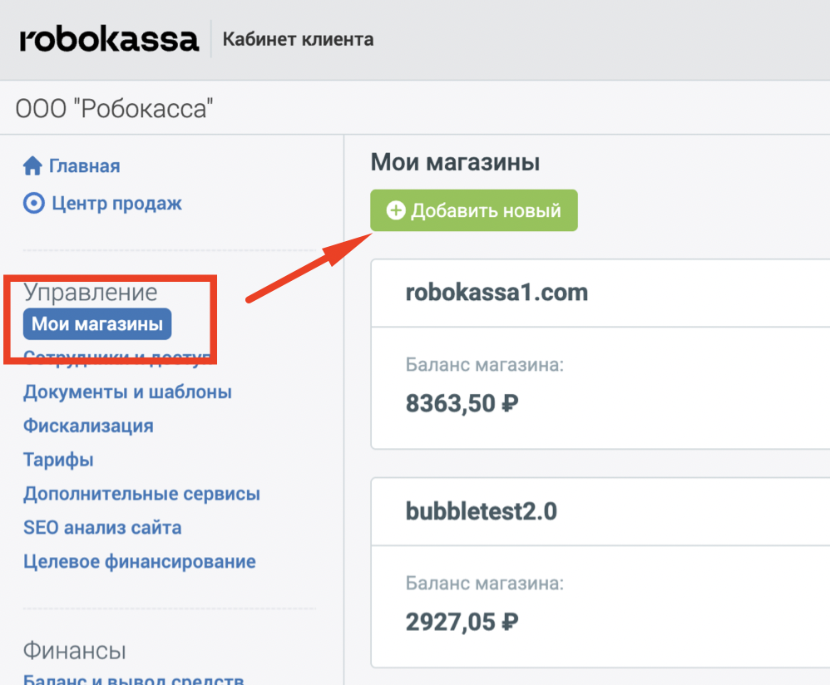Click the company name ООО "Робокасса"
830x685 pixels.
(114, 108)
